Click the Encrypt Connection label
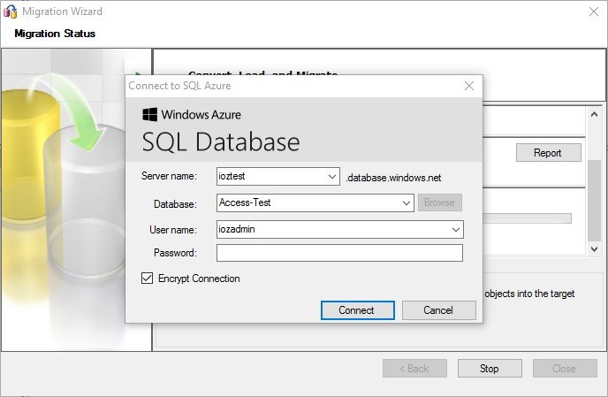The width and height of the screenshot is (608, 397). tap(199, 279)
